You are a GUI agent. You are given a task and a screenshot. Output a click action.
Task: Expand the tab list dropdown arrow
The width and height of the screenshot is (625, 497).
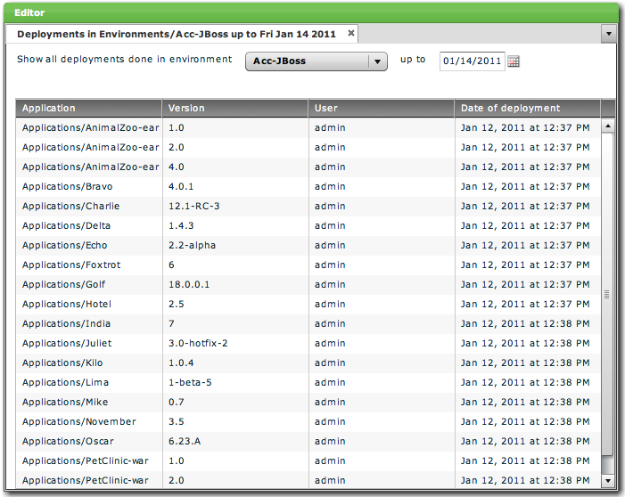click(608, 34)
